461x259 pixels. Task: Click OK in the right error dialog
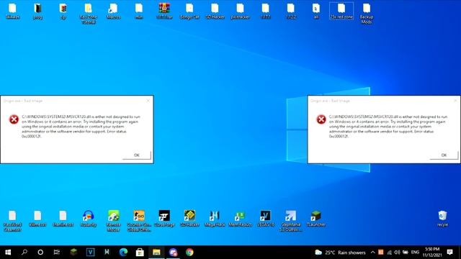pos(444,155)
